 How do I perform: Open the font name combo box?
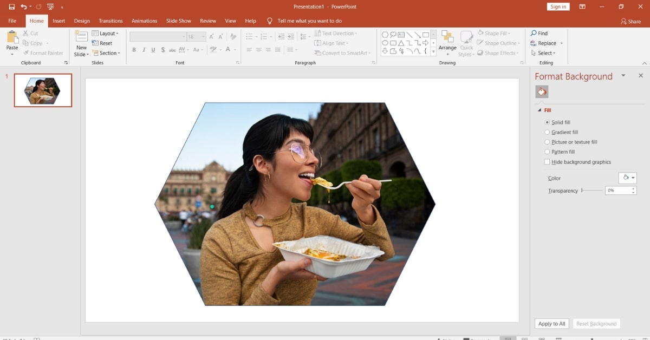tap(158, 37)
